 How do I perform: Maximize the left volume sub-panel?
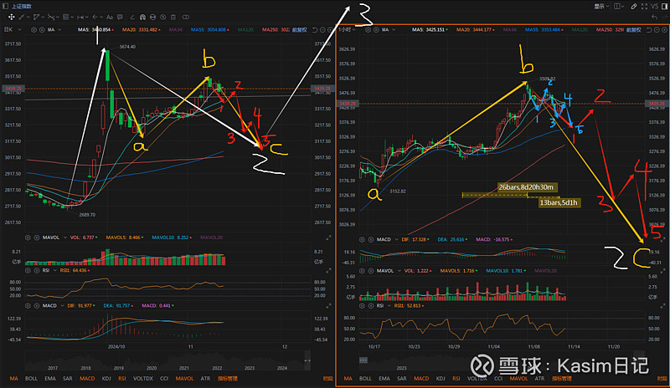pos(328,237)
